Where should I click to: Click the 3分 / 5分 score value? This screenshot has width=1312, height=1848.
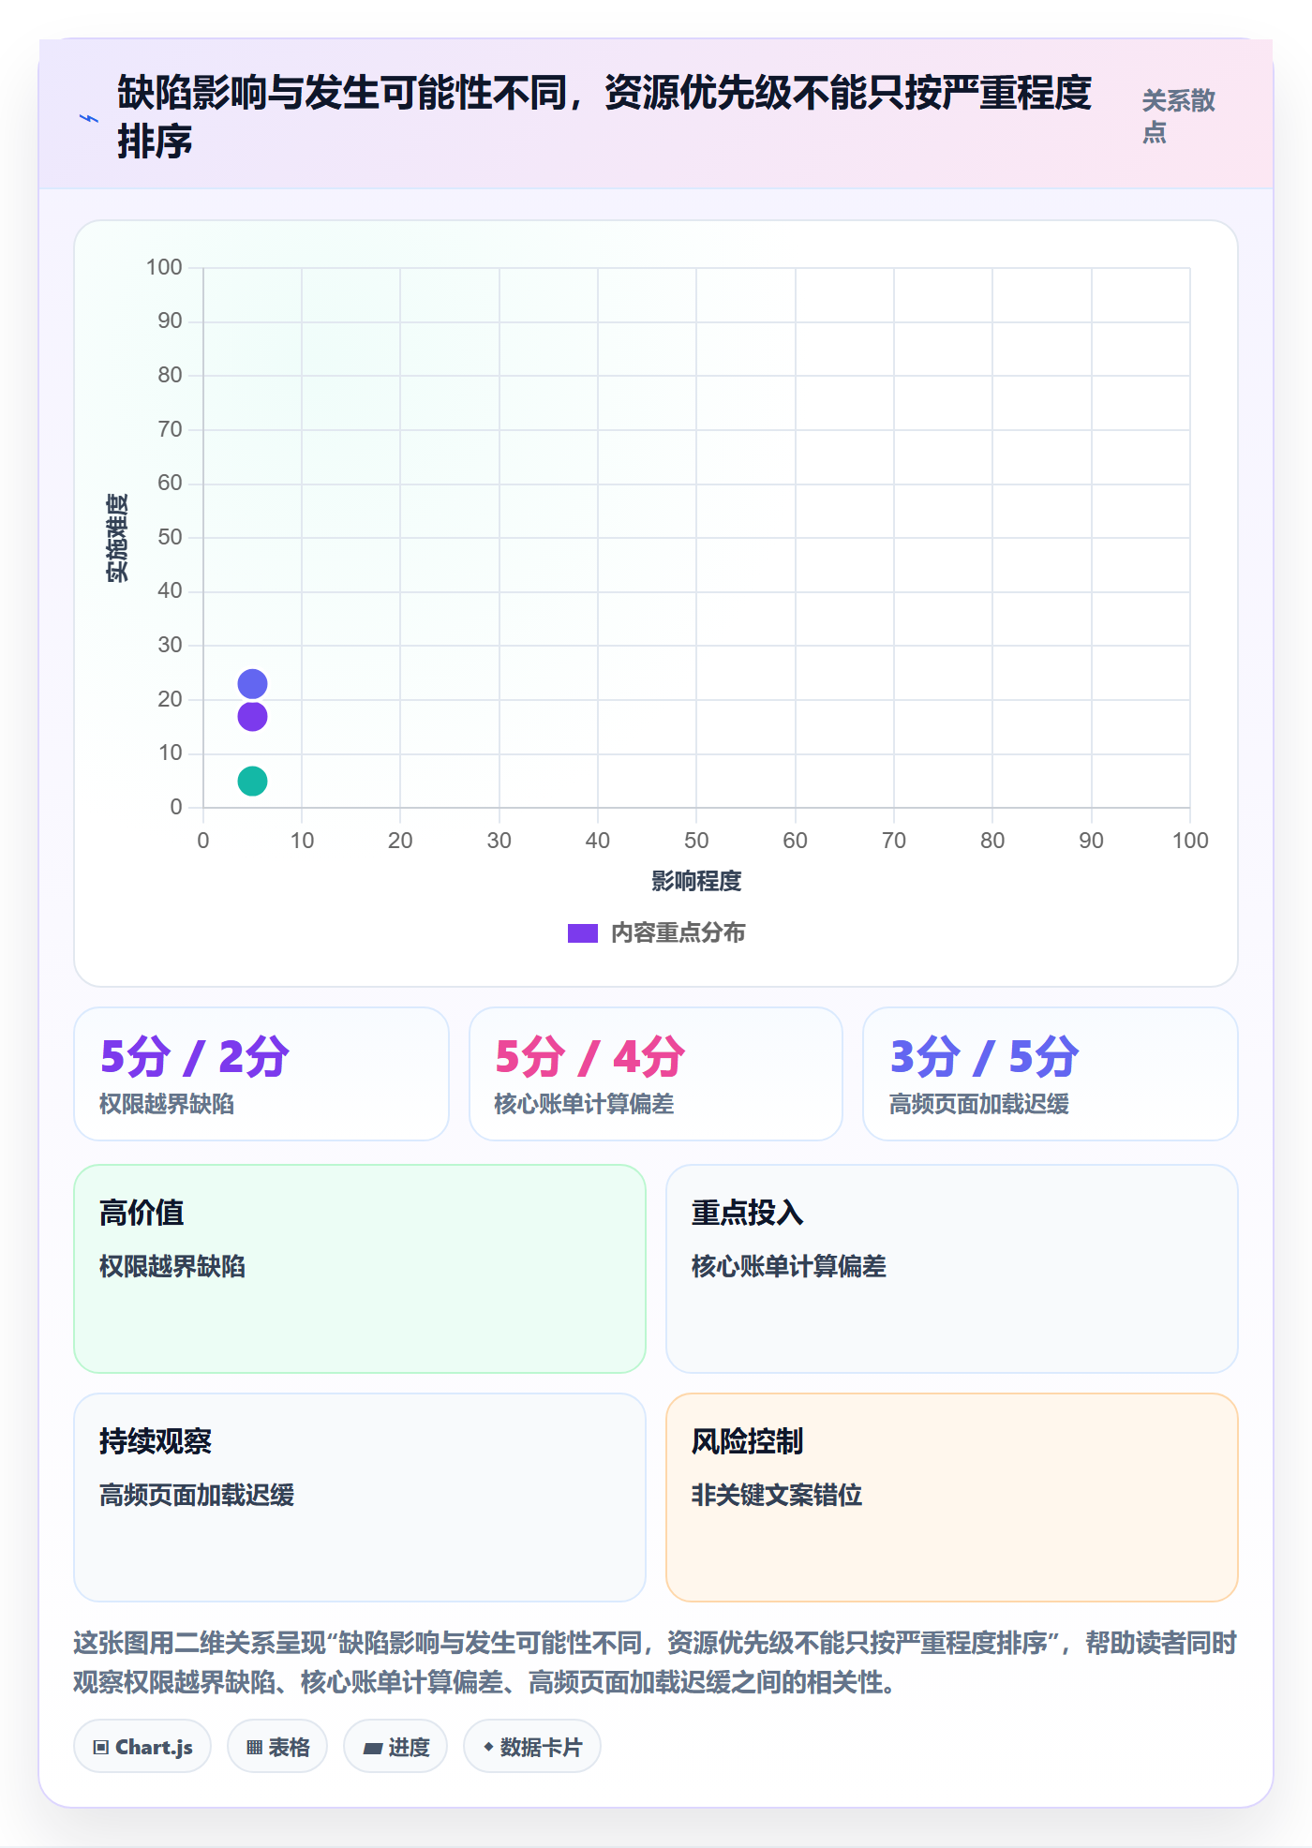click(x=984, y=1057)
